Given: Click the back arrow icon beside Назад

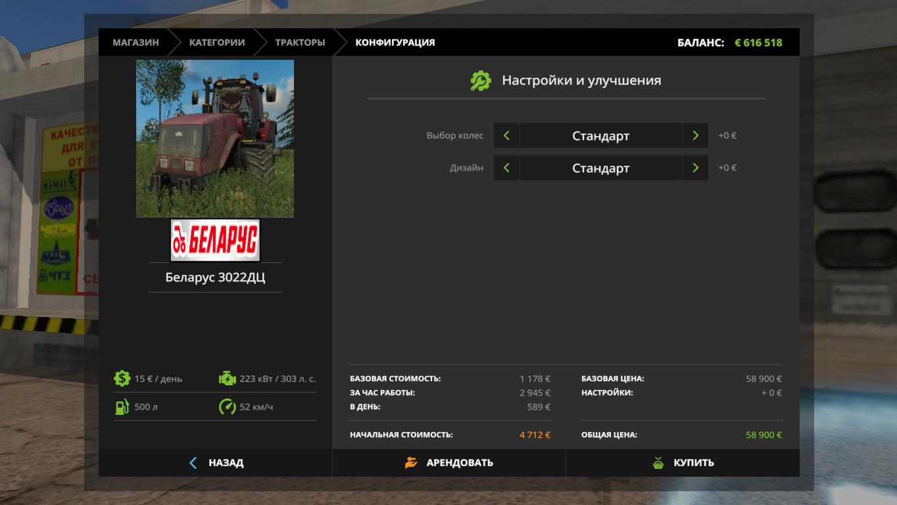Looking at the screenshot, I should 193,463.
